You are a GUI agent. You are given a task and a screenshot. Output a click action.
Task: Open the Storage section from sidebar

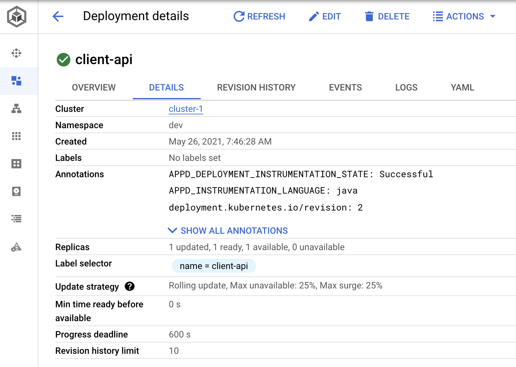click(x=16, y=191)
